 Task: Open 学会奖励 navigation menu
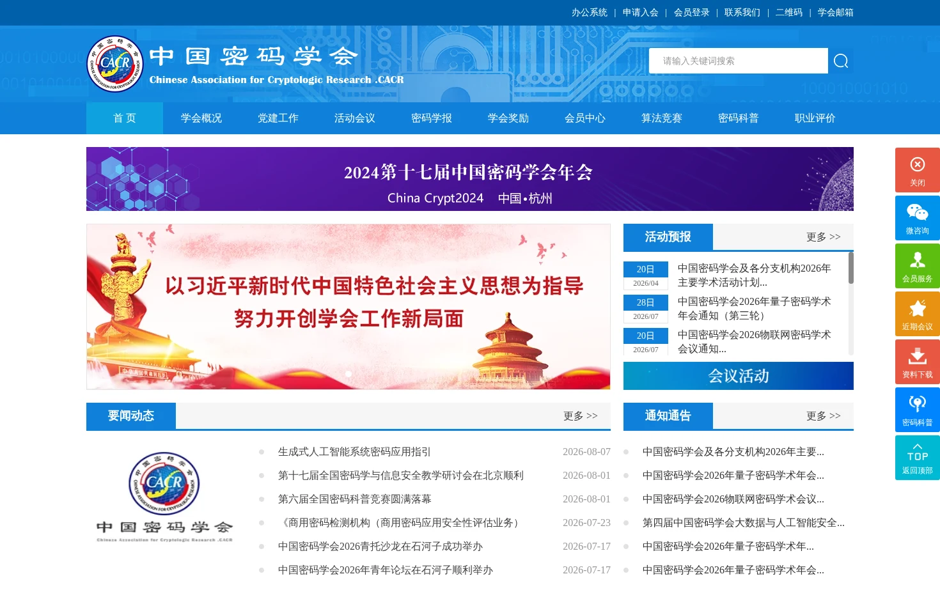508,118
